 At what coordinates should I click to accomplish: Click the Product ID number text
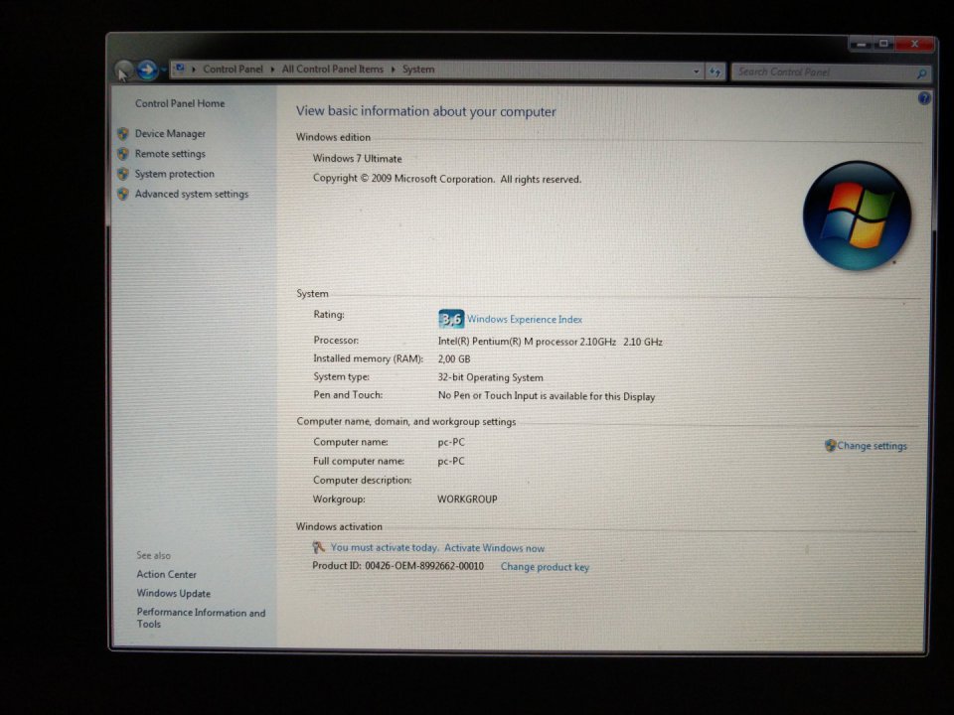pyautogui.click(x=424, y=566)
